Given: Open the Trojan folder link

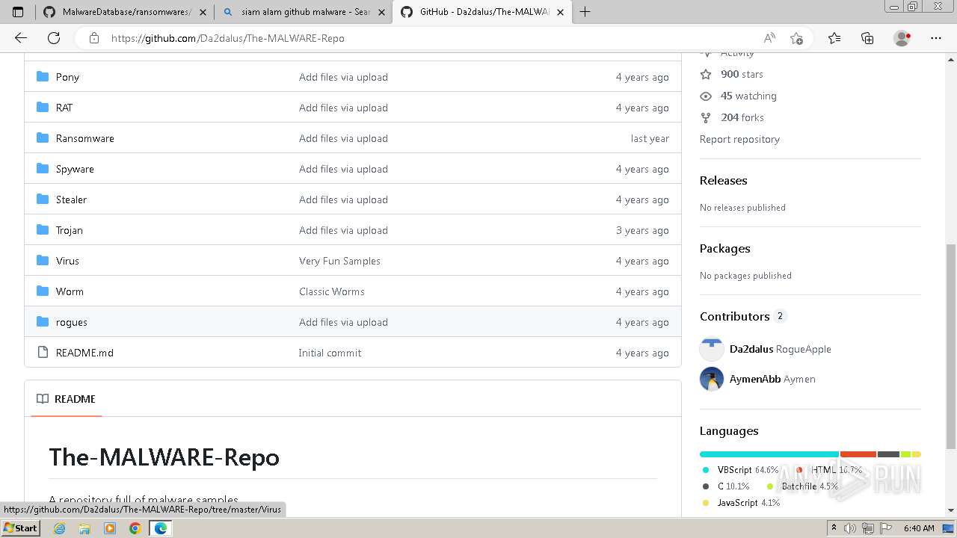Looking at the screenshot, I should pos(70,230).
